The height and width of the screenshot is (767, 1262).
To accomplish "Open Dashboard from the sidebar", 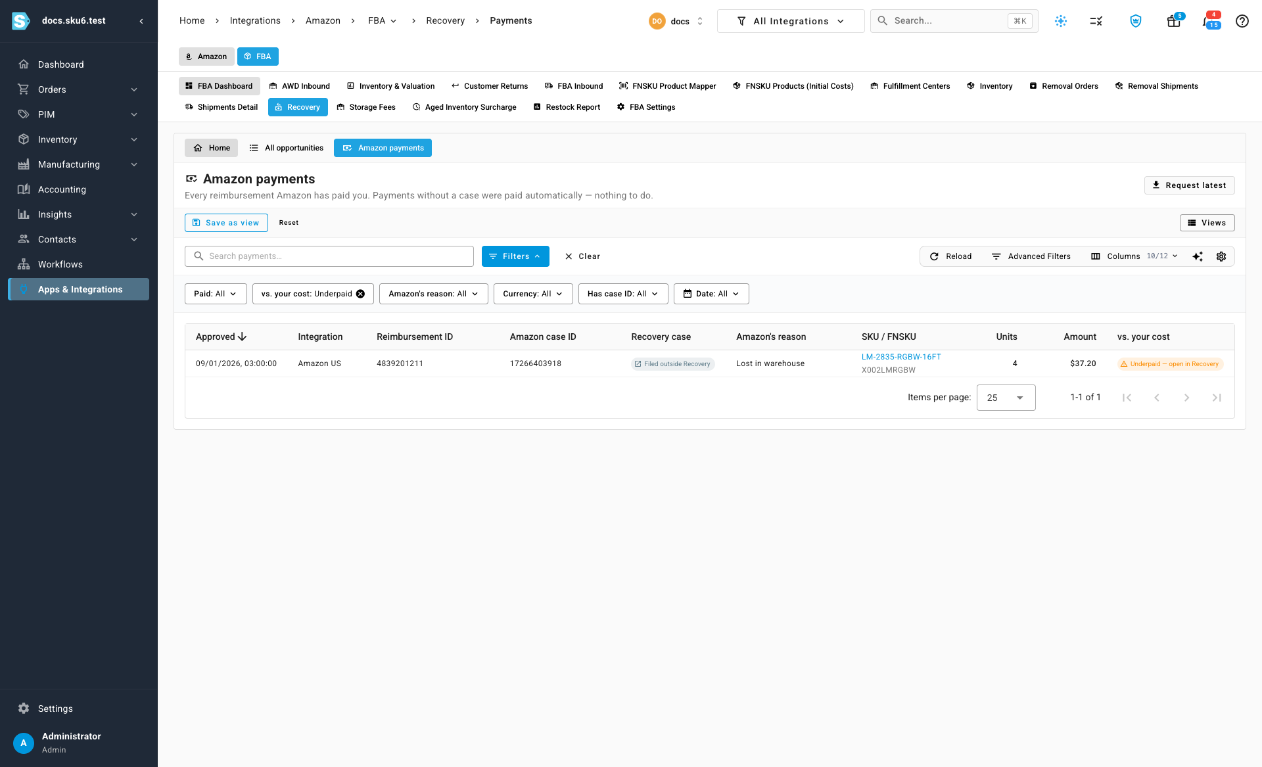I will (79, 64).
